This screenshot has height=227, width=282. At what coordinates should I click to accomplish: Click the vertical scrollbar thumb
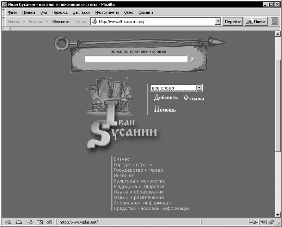tap(278, 105)
